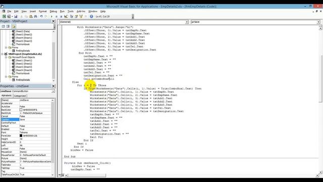The width and height of the screenshot is (323, 182).
Task: Open the Run menu
Action: (62, 11)
